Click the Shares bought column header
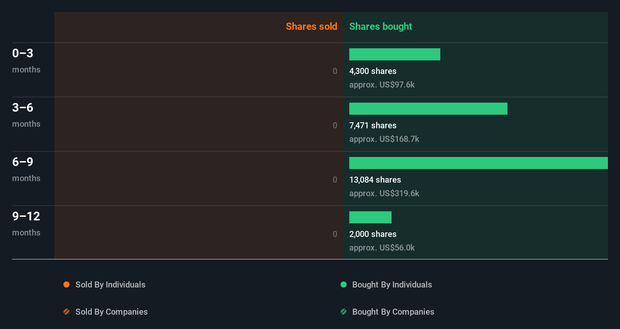Viewport: 620px width, 329px height. coord(381,26)
